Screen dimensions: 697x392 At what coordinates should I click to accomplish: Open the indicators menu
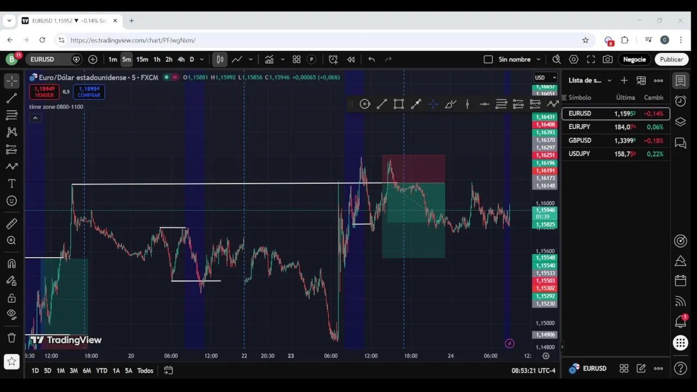[x=269, y=59]
